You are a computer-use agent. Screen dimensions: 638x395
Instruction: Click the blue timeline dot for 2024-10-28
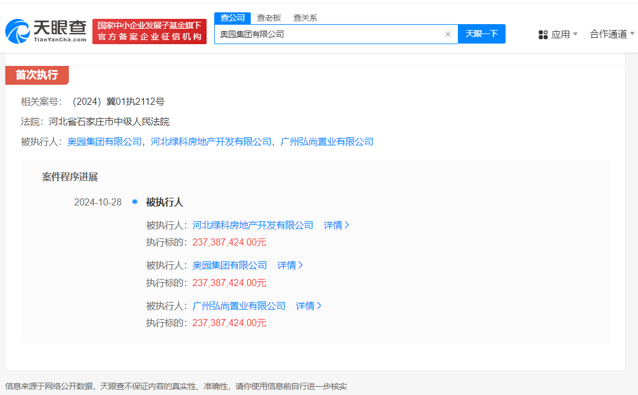(135, 202)
